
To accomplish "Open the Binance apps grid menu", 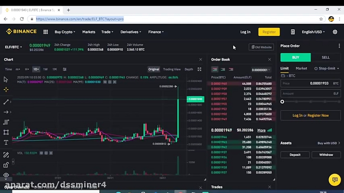I will pyautogui.click(x=45, y=32).
